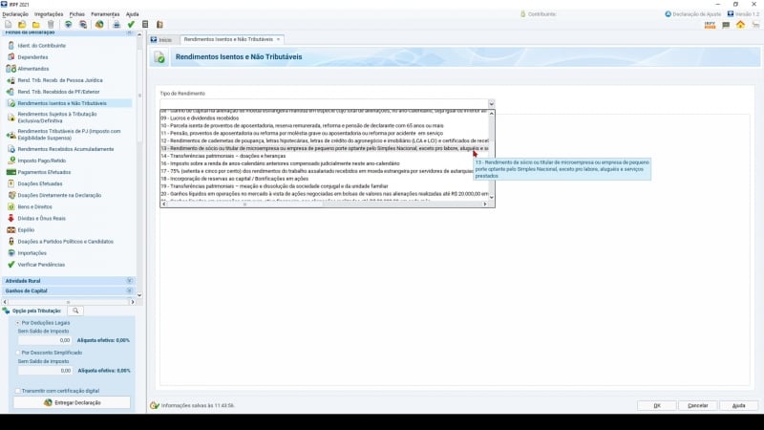
Task: Open the Ferramentas menu
Action: (105, 14)
